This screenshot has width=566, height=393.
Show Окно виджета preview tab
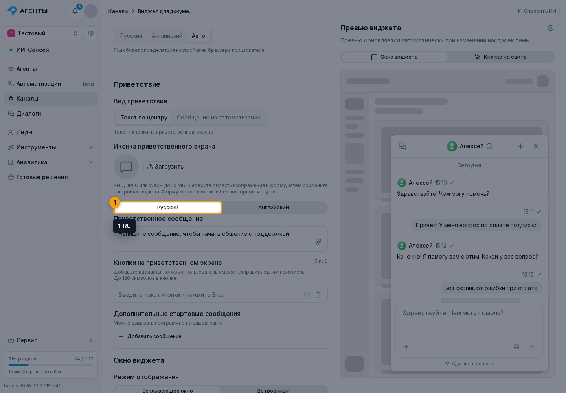pyautogui.click(x=395, y=57)
